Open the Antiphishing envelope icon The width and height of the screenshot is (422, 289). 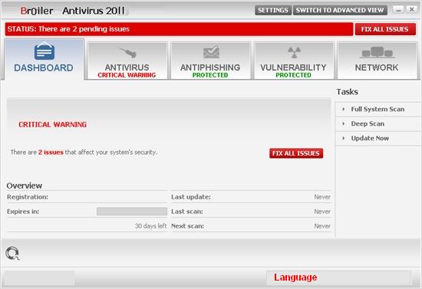point(211,51)
